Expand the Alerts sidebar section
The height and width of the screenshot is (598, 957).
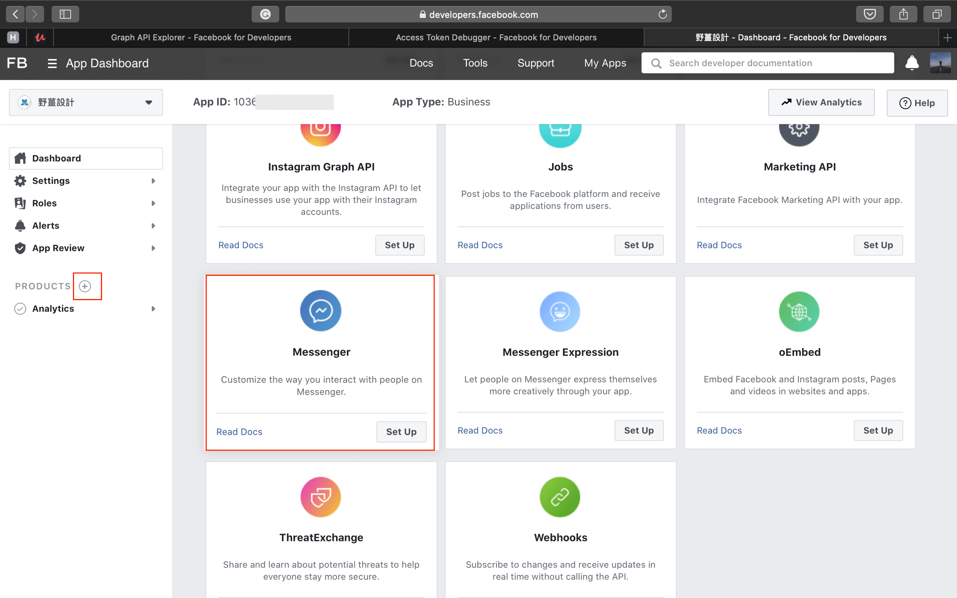point(86,225)
